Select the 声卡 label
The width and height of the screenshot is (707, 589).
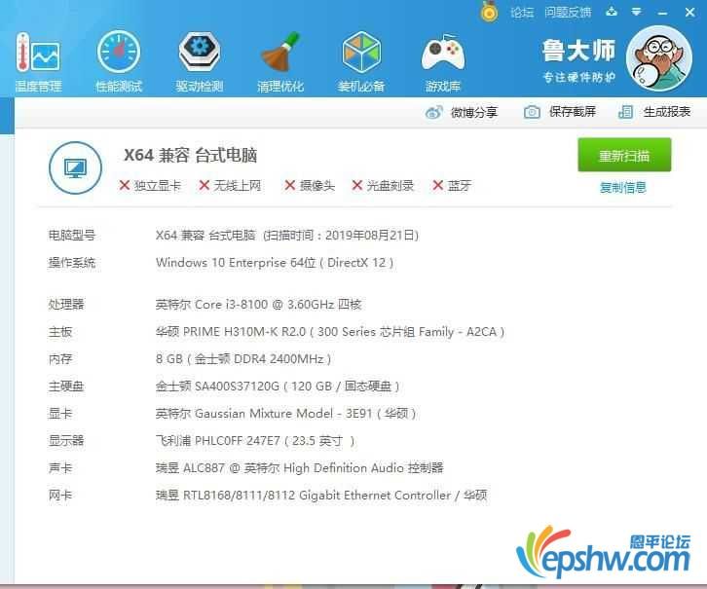pyautogui.click(x=60, y=468)
